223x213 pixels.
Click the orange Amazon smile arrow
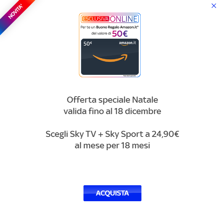click(x=110, y=58)
